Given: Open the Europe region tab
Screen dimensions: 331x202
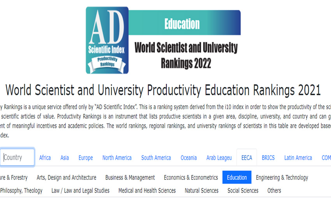Looking at the screenshot, I should [x=86, y=158].
